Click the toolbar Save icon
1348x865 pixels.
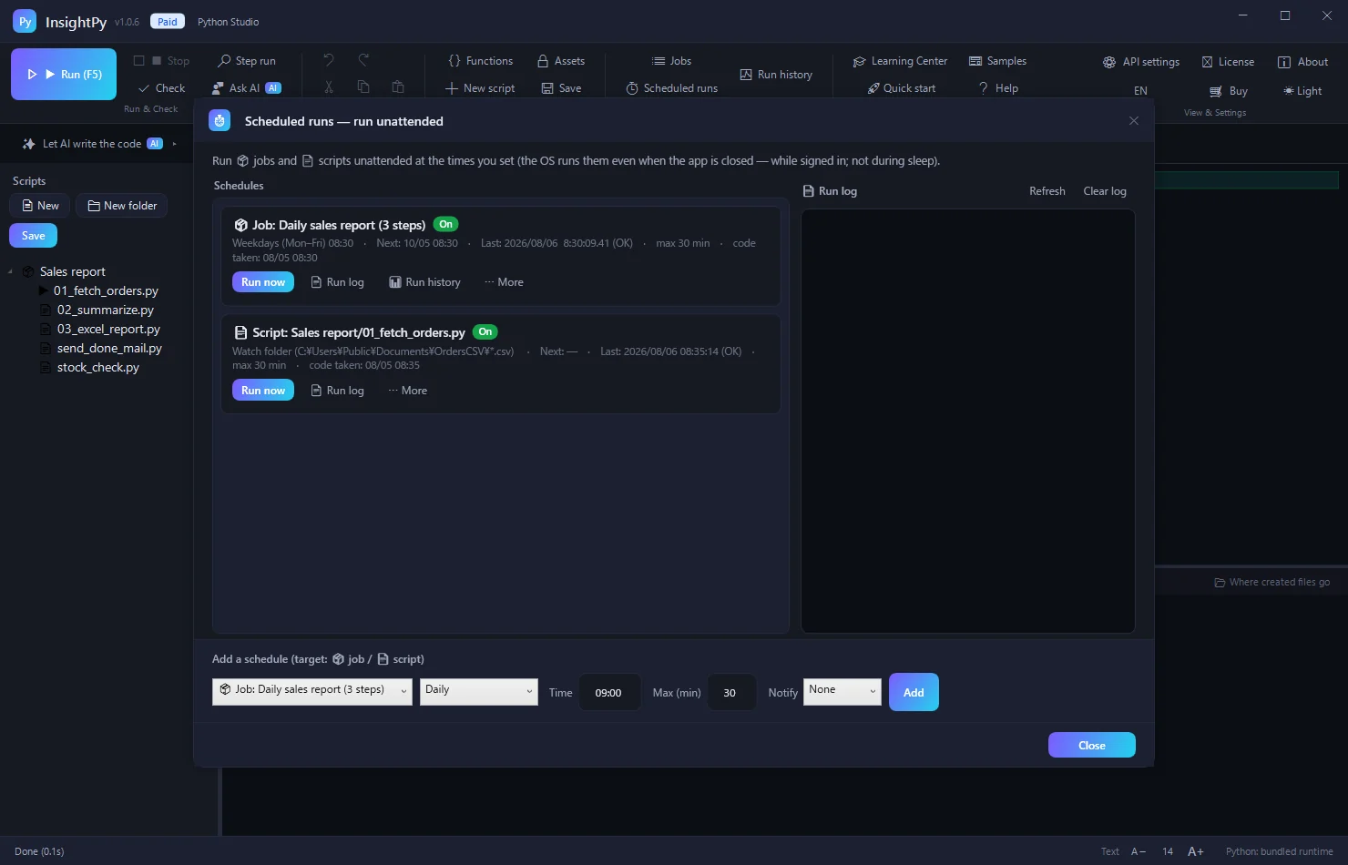click(561, 88)
